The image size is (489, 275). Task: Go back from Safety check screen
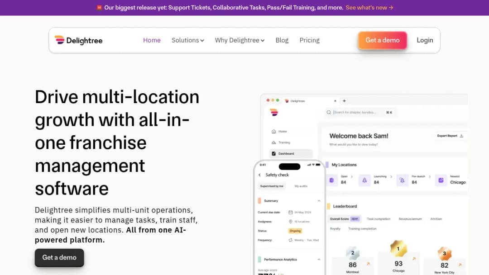(259, 175)
